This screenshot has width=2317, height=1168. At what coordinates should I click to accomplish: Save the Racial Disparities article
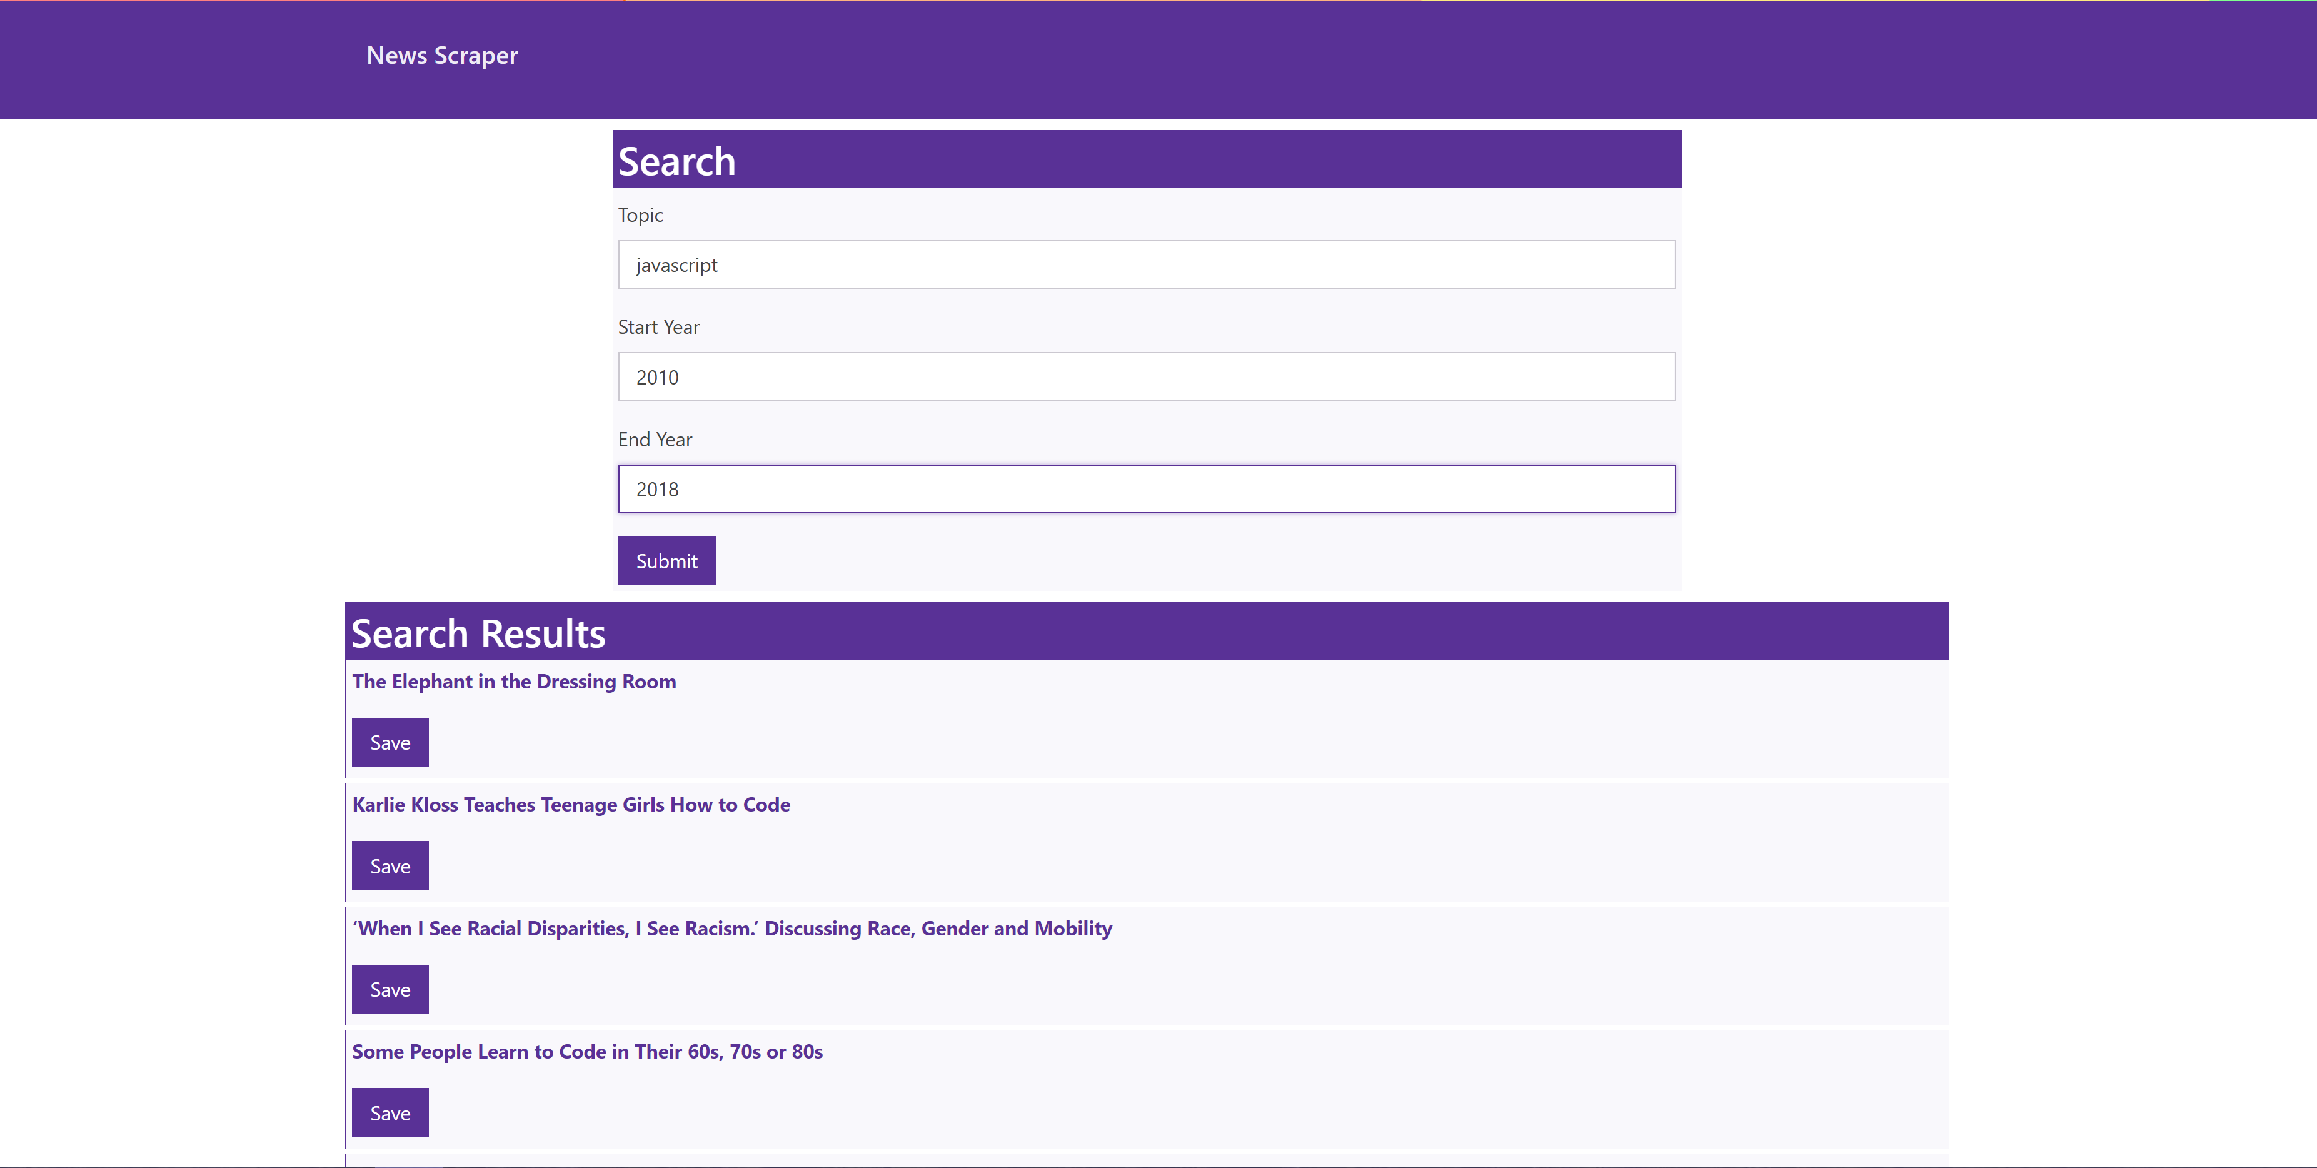[x=390, y=989]
